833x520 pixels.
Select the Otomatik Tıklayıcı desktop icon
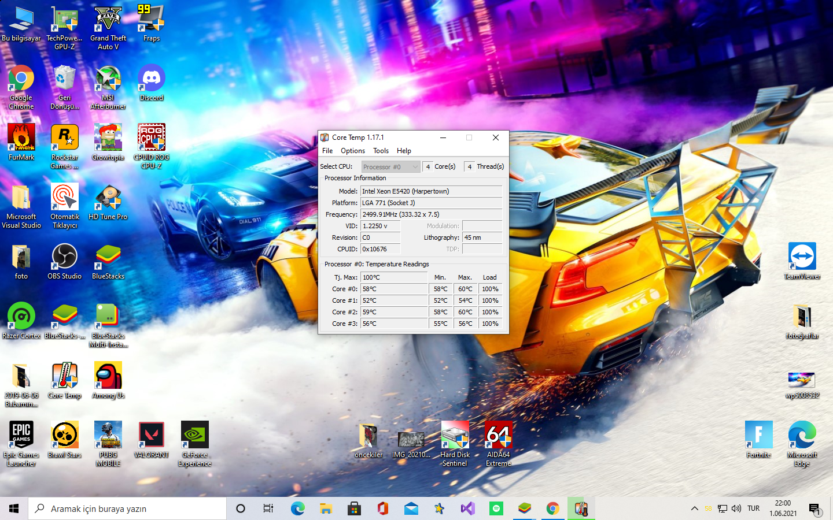(65, 206)
